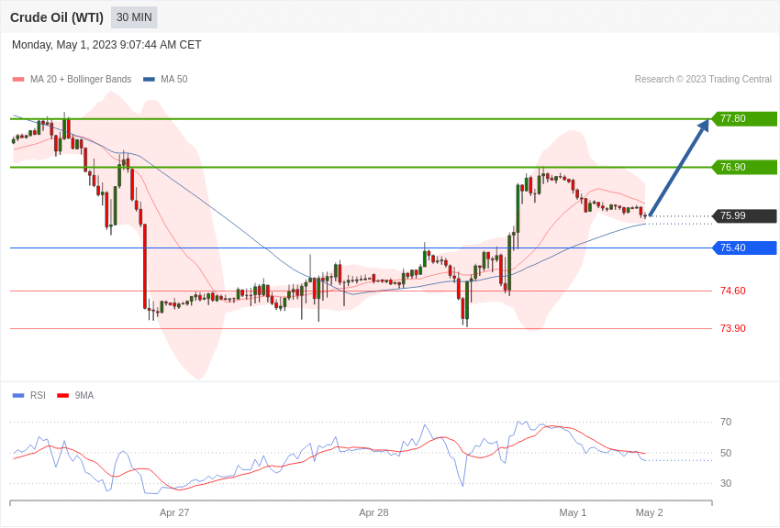
Task: Click the May 1 date marker
Action: [x=573, y=512]
